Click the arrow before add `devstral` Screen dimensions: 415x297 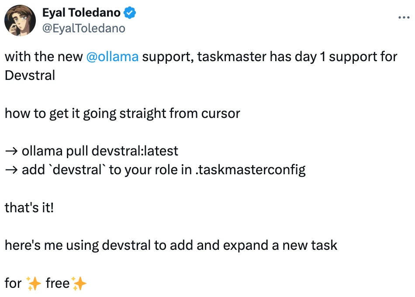click(x=12, y=170)
